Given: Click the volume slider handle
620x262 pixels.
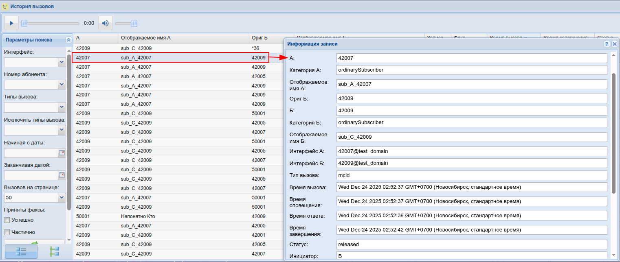Looking at the screenshot, I should (x=134, y=23).
